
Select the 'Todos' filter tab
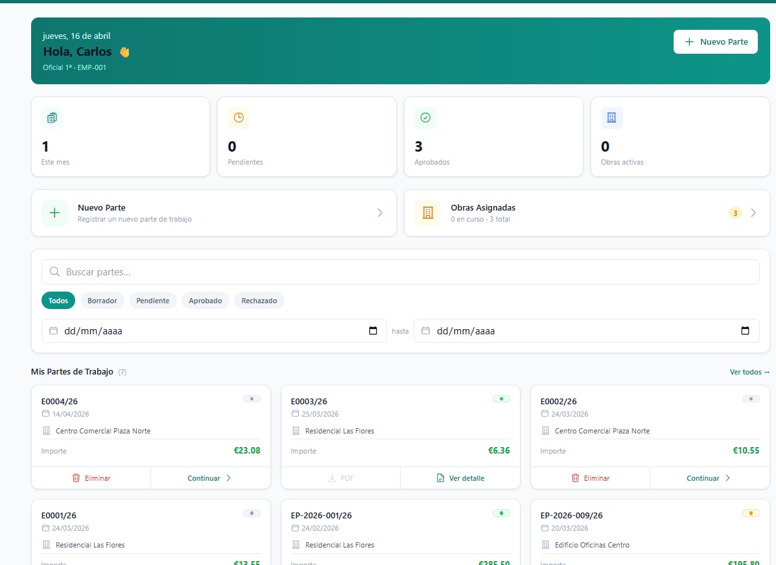pos(58,300)
